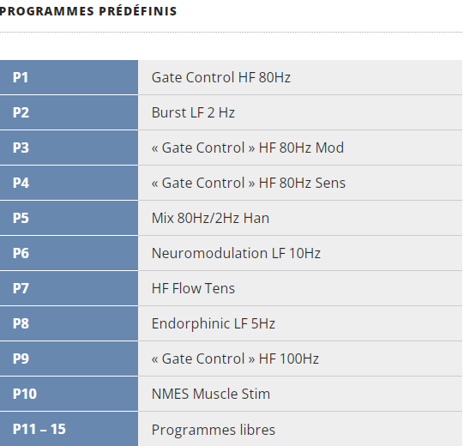Select Endorphinic LF 5Hz entry
464x446 pixels.
click(300, 323)
